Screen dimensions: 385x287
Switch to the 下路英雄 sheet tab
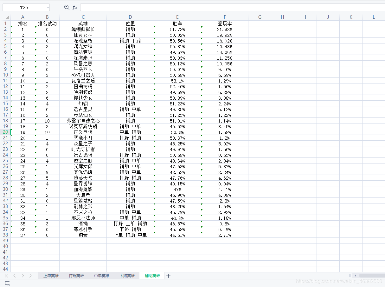[x=127, y=276]
